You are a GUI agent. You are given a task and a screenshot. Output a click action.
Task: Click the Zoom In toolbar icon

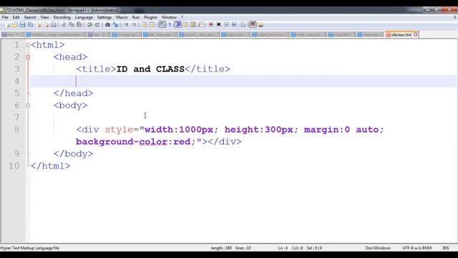[x=127, y=25]
